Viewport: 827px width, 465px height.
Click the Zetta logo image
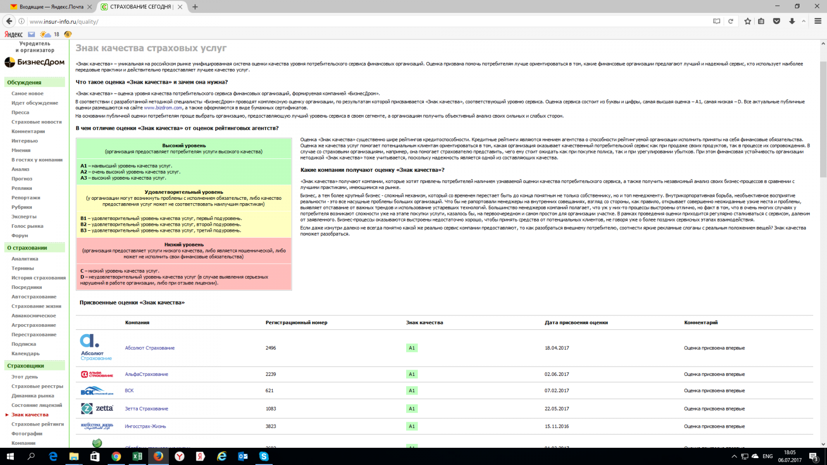(x=97, y=408)
